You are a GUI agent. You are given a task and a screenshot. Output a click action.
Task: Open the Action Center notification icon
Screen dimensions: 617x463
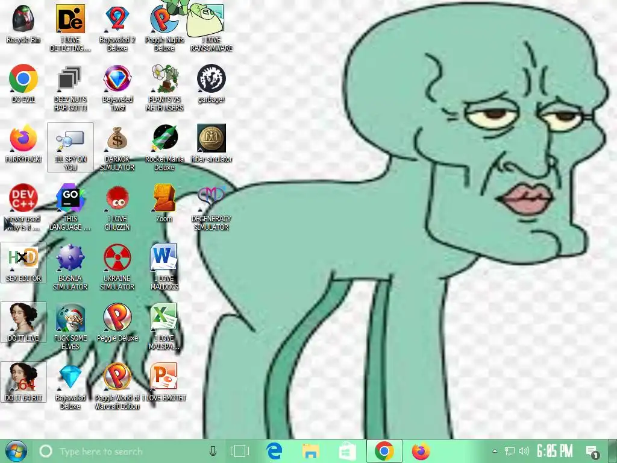pyautogui.click(x=592, y=452)
